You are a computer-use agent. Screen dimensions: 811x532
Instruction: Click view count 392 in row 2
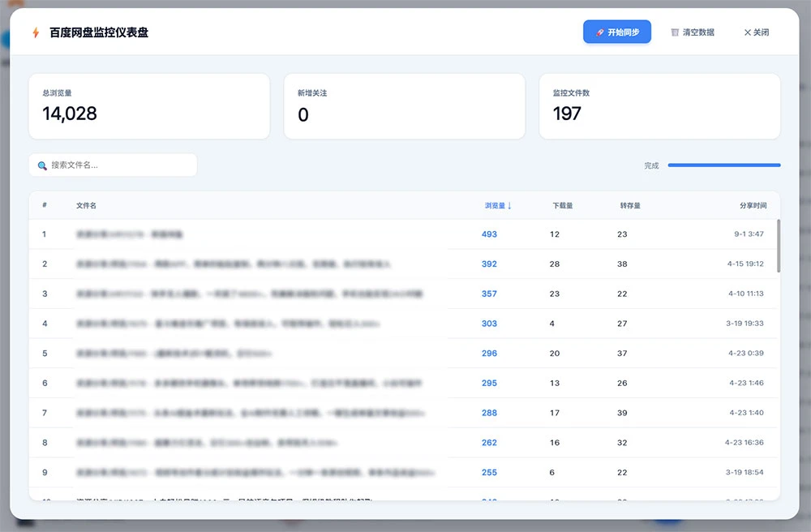(489, 264)
